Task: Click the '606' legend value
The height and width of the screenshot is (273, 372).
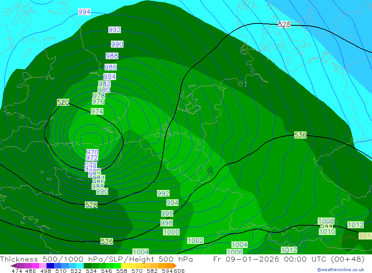Action: tap(179, 271)
